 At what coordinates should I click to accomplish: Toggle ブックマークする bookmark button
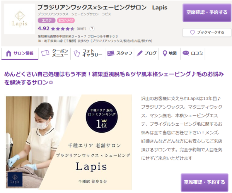coord(207,32)
